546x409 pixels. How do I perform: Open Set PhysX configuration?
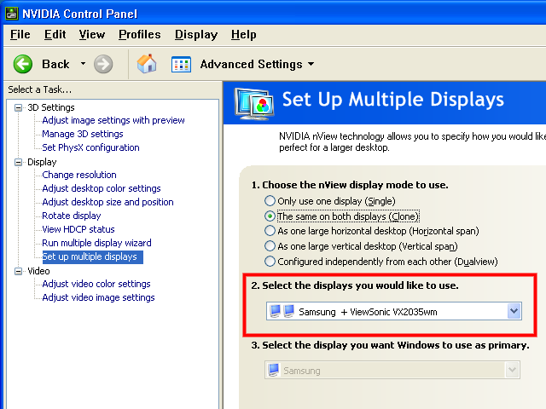point(90,147)
